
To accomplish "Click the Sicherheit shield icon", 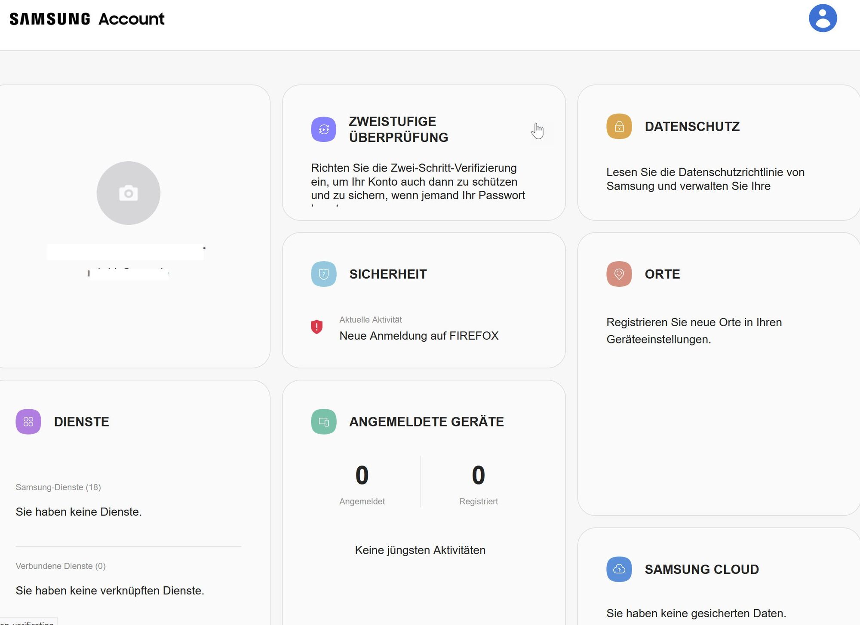I will (x=323, y=274).
